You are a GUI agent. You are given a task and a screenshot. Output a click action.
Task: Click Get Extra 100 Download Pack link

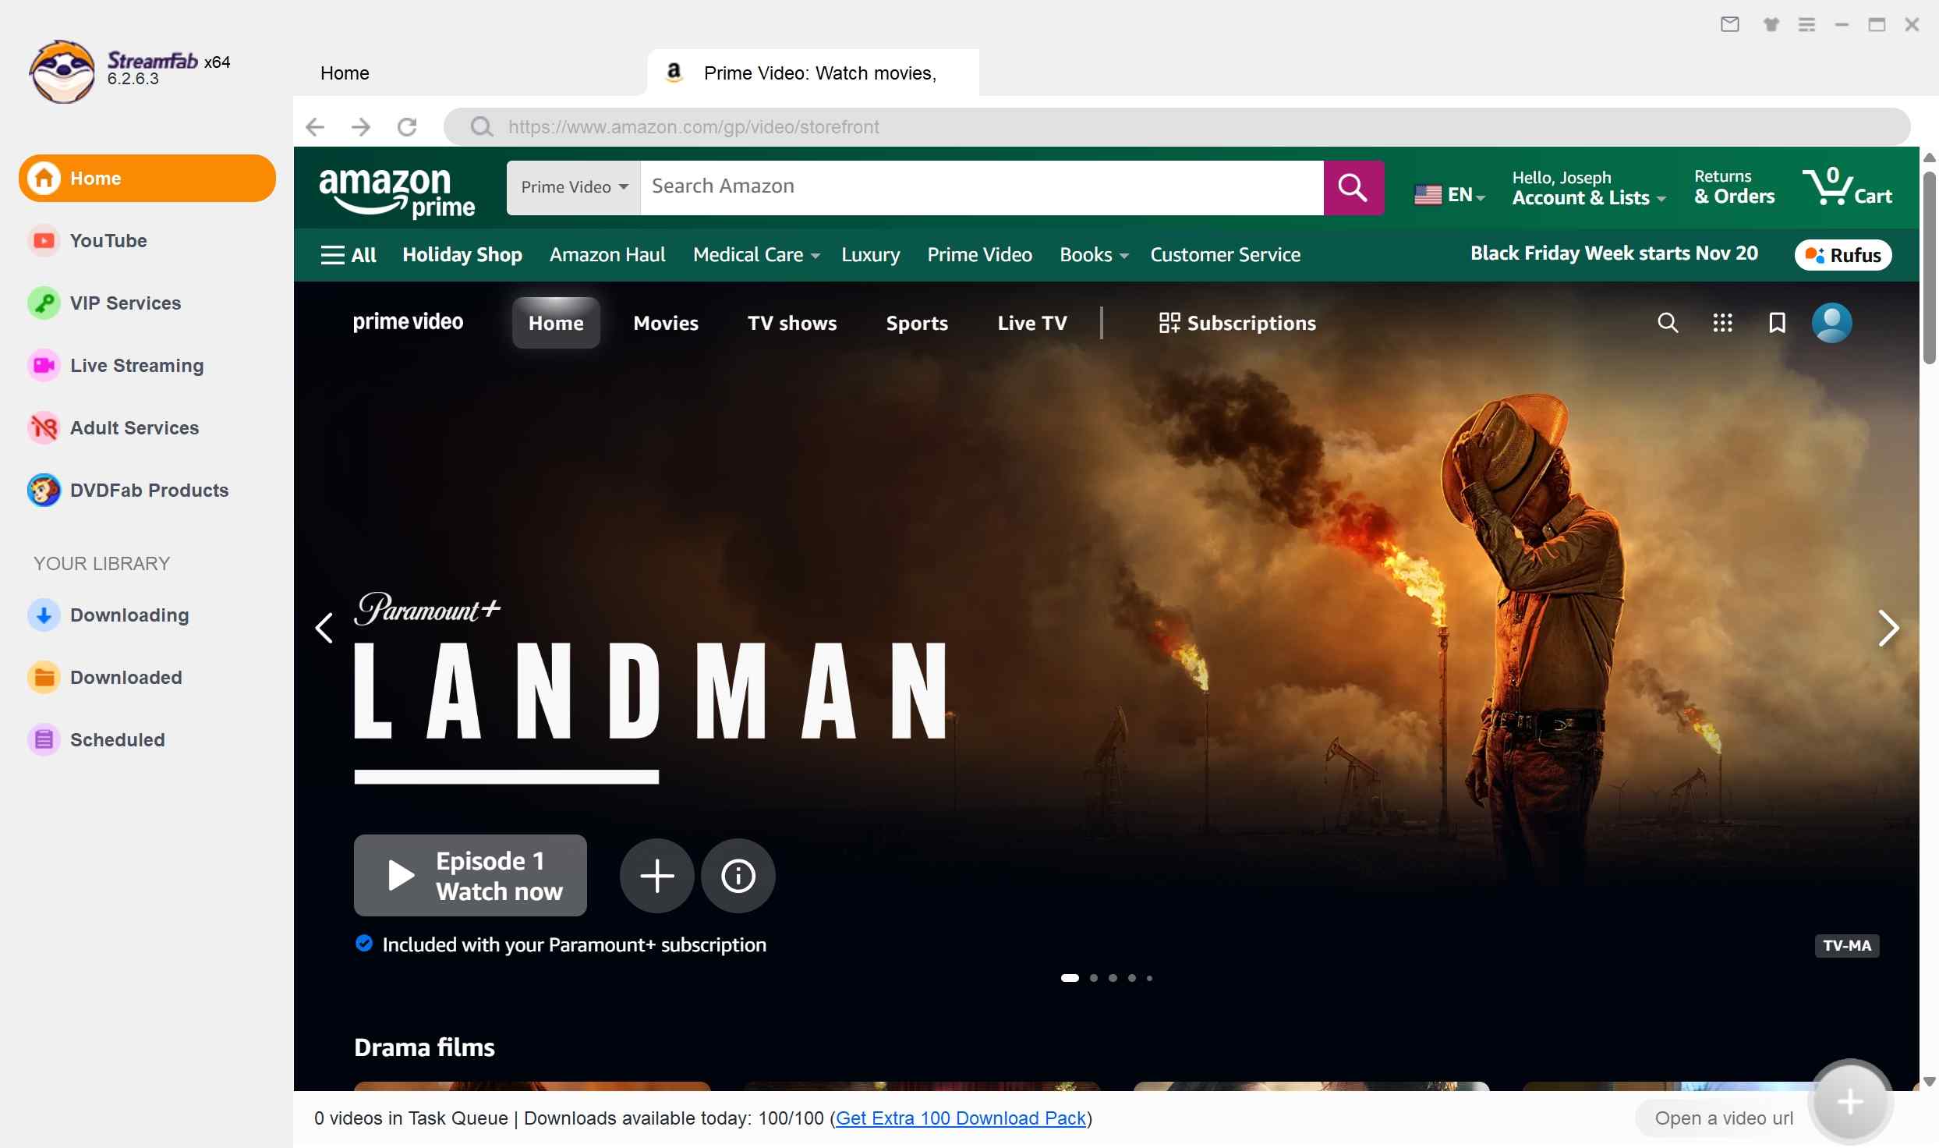[961, 1118]
